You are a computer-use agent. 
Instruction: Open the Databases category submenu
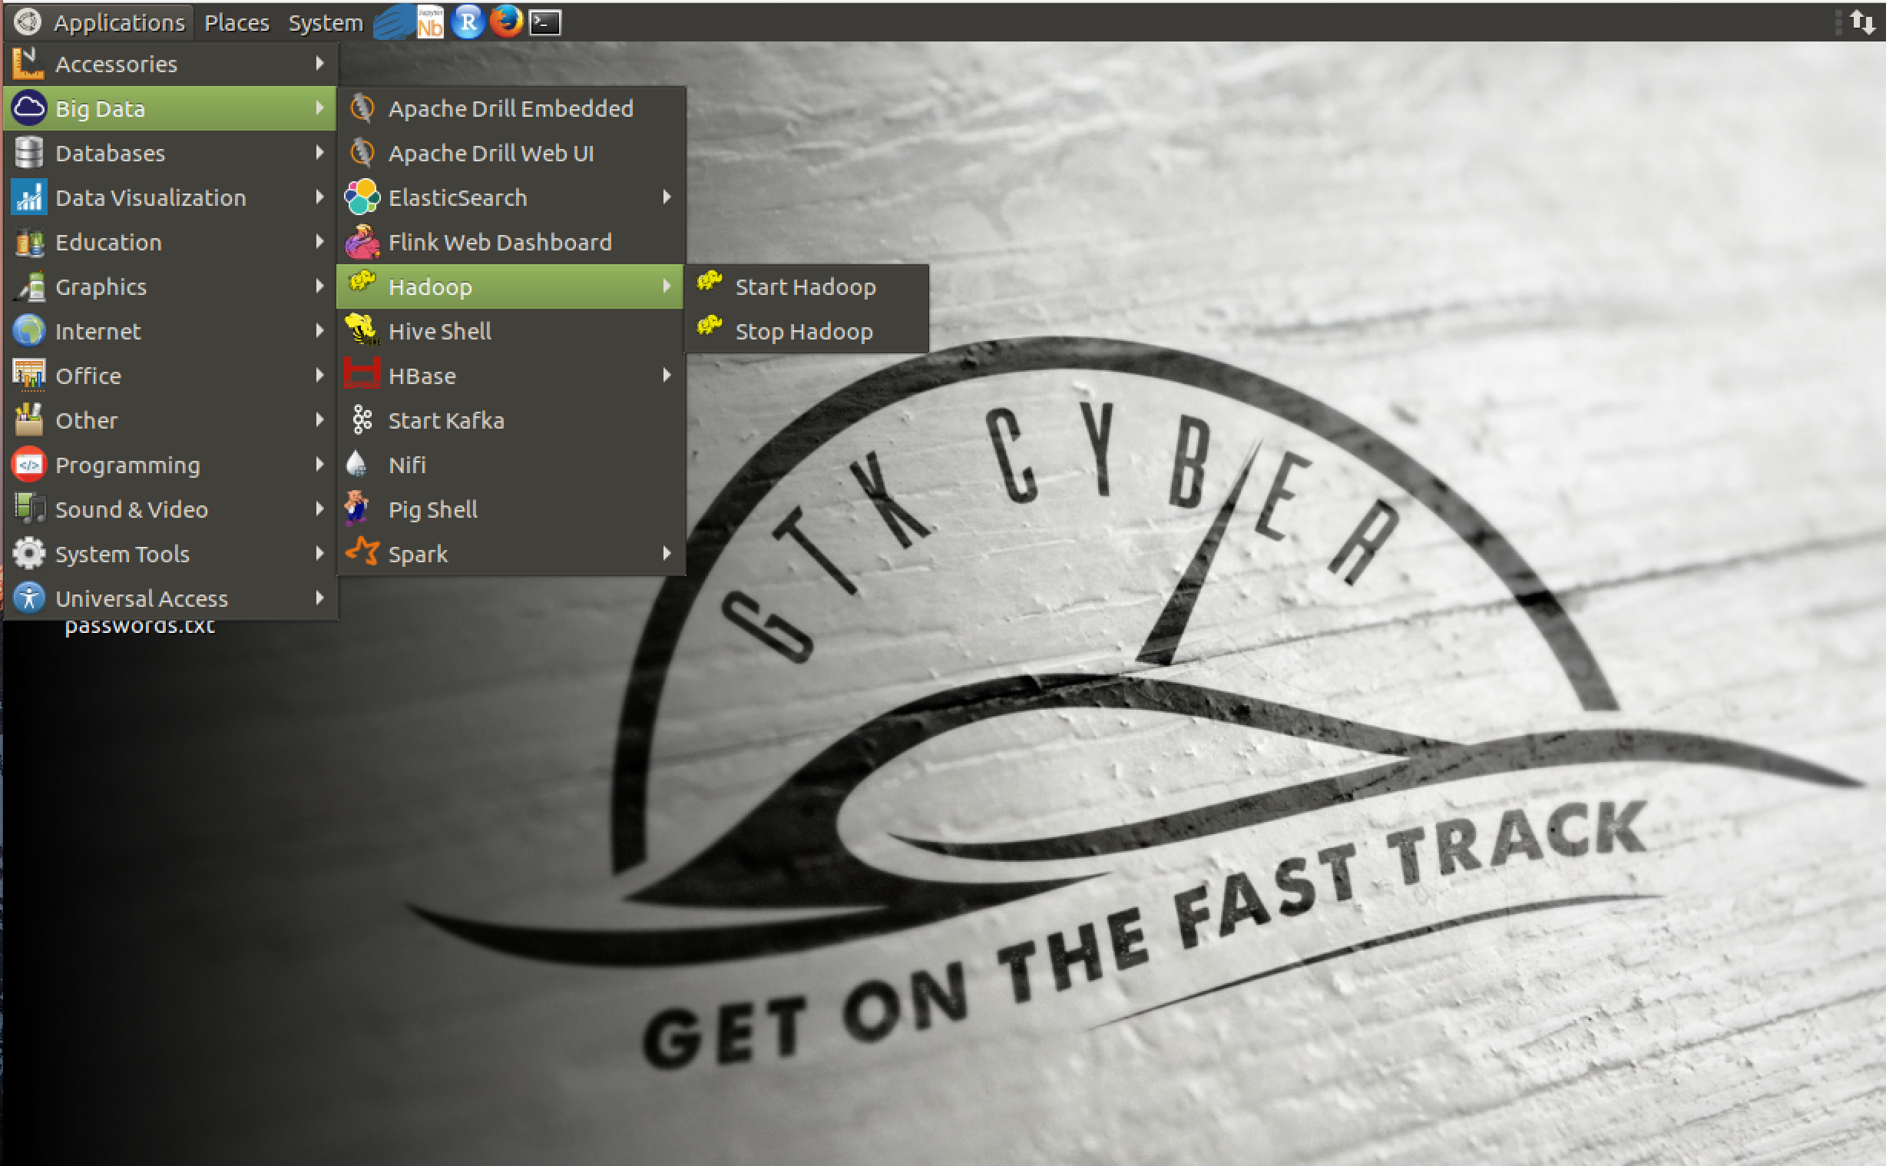[110, 154]
